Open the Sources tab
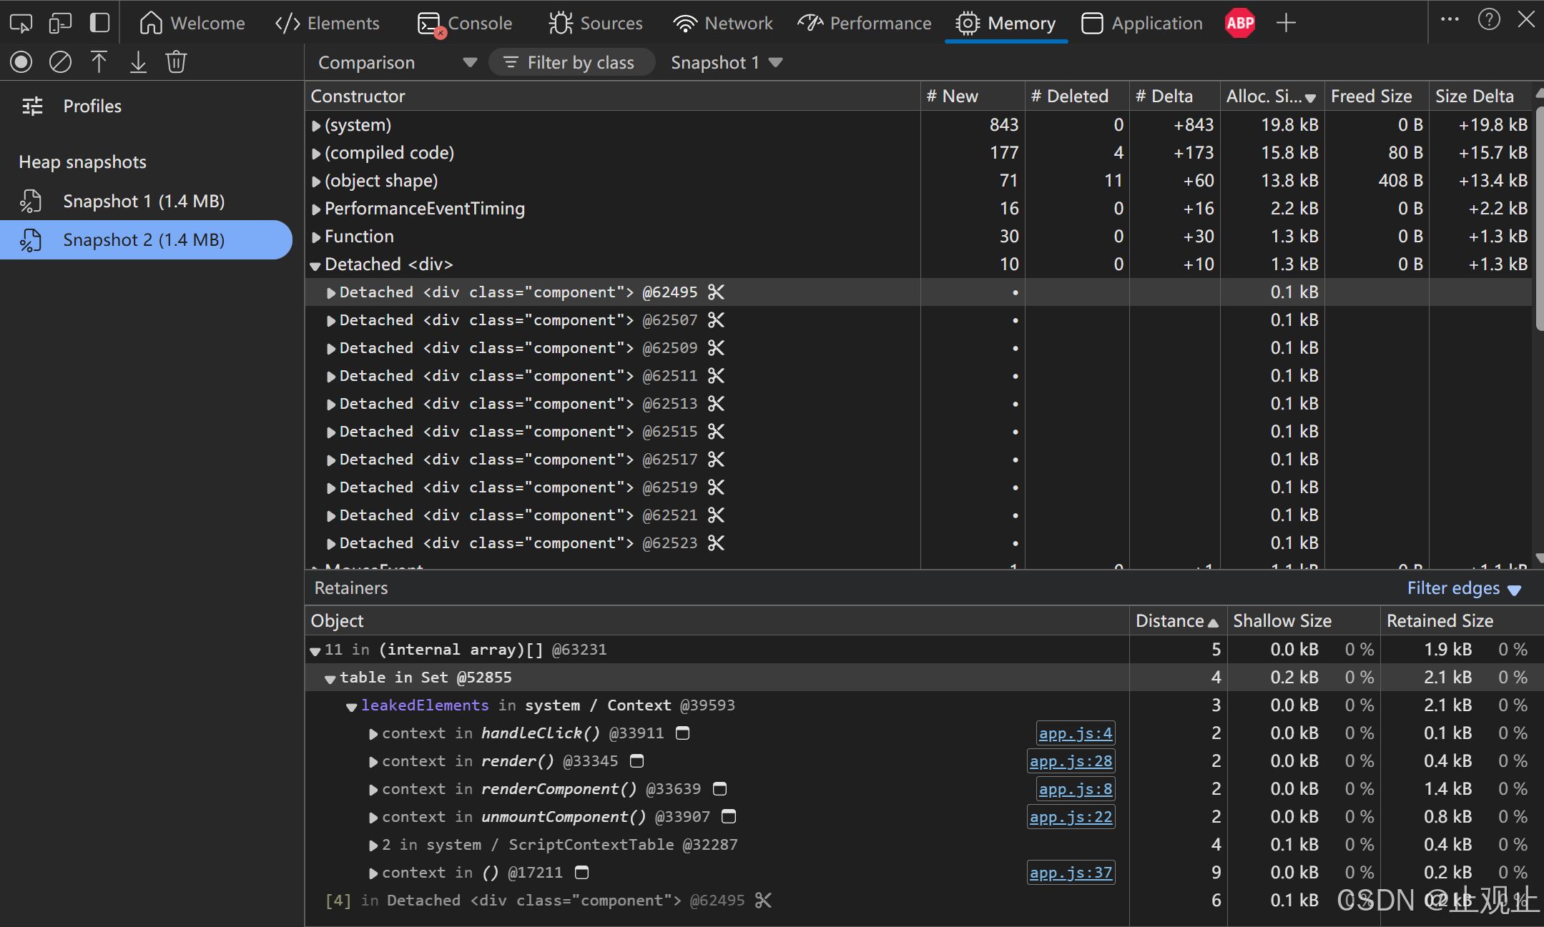The width and height of the screenshot is (1544, 927). [596, 24]
